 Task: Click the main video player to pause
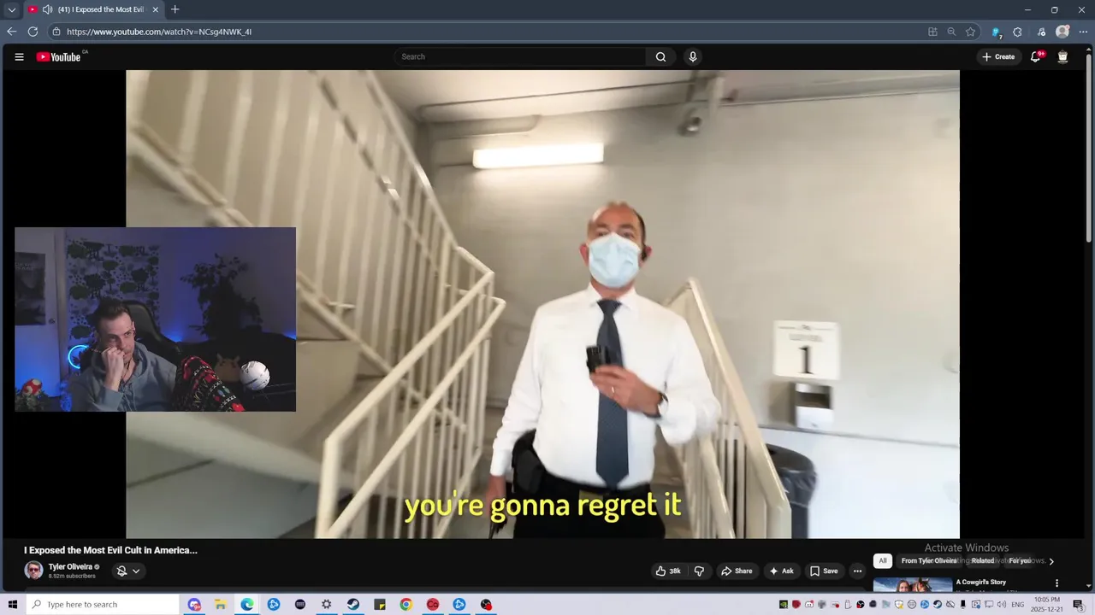tap(542, 304)
